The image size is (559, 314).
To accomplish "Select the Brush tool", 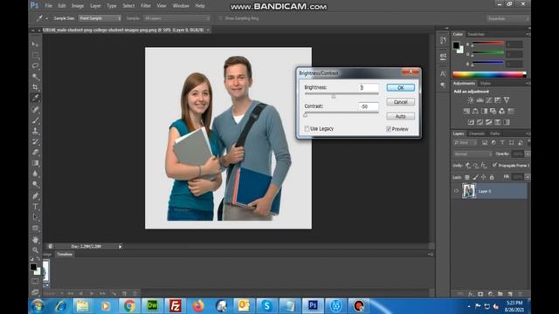I will [35, 120].
